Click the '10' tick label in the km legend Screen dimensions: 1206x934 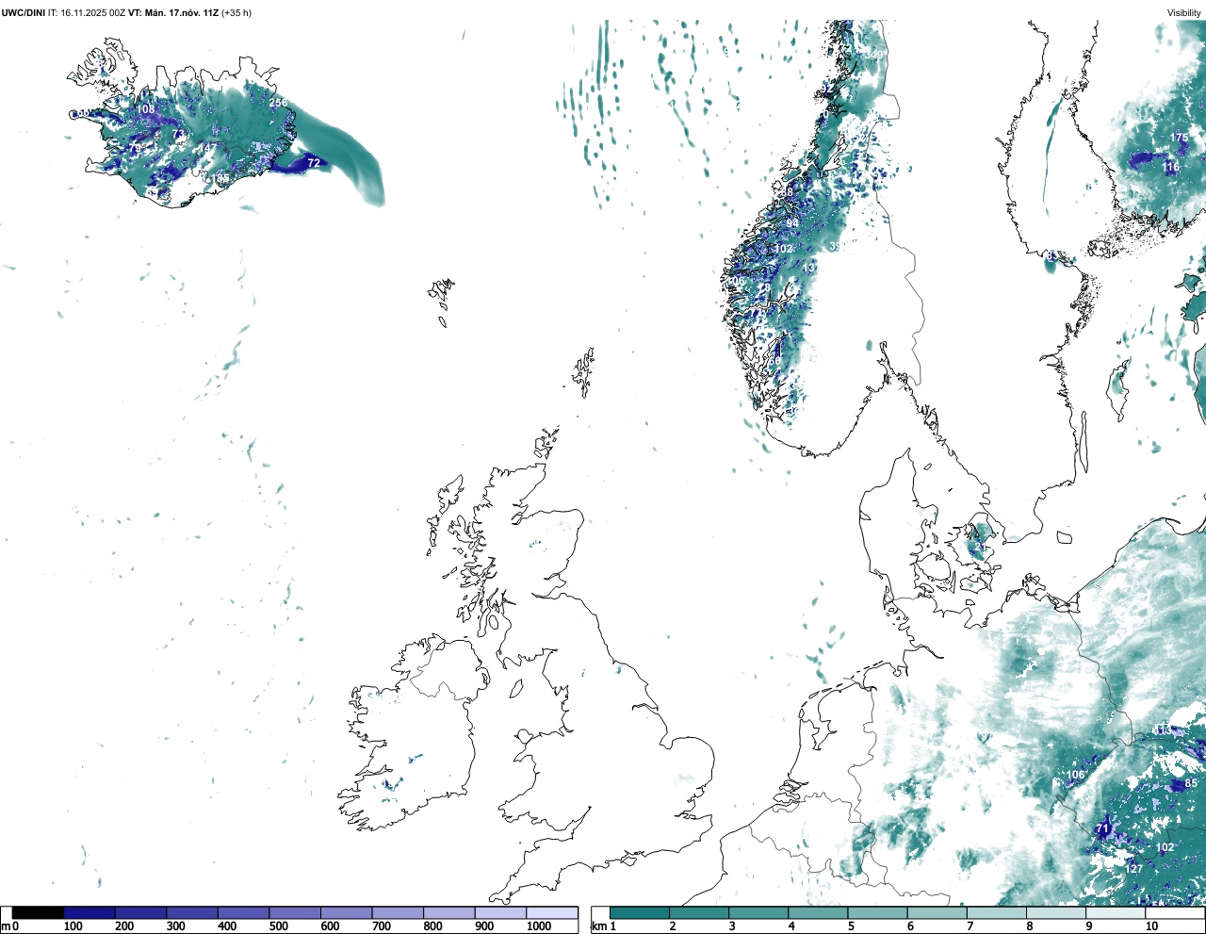[1151, 926]
